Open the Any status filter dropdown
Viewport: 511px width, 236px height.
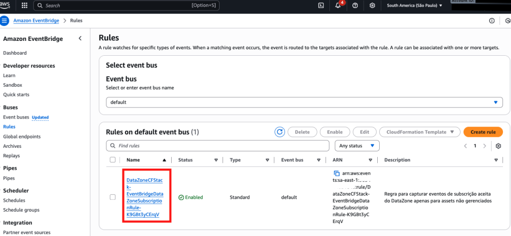(x=357, y=146)
